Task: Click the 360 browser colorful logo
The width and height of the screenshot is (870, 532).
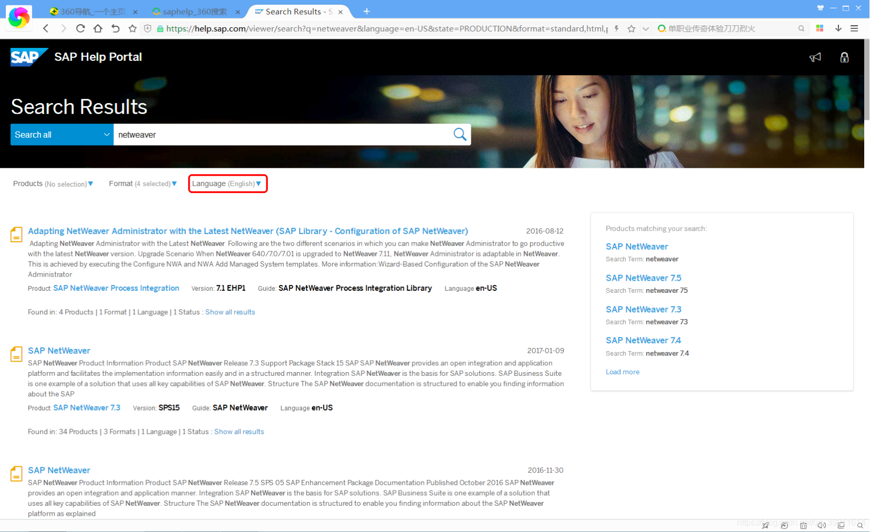Action: point(19,17)
